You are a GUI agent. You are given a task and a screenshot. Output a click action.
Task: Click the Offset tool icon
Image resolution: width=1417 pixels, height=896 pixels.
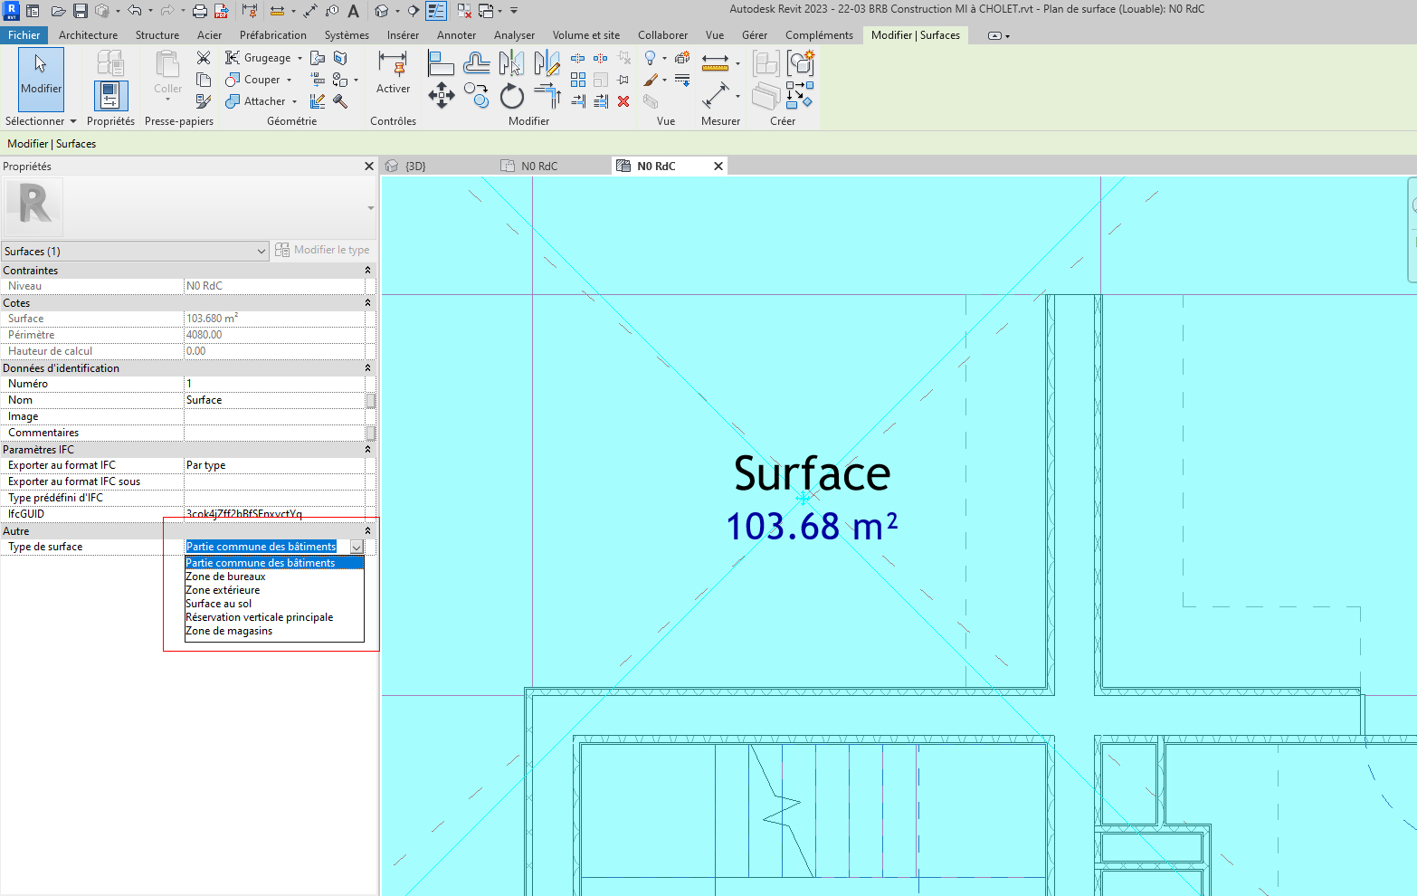click(x=476, y=63)
